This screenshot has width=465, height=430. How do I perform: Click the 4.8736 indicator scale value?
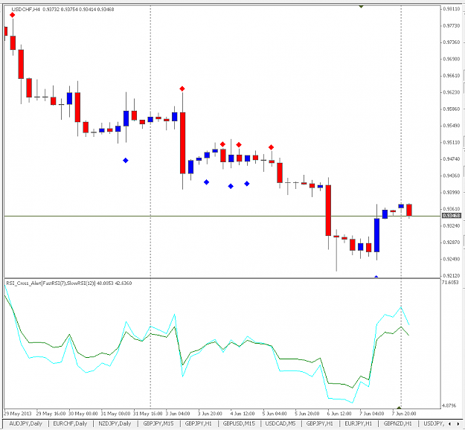pos(449,405)
